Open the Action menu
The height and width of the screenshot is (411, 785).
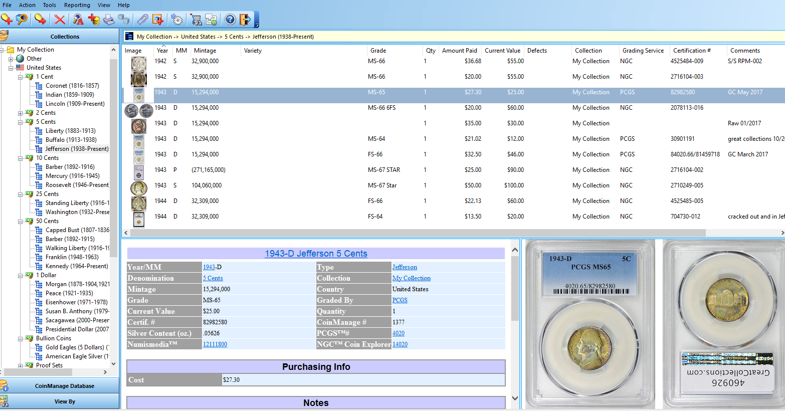pyautogui.click(x=27, y=5)
